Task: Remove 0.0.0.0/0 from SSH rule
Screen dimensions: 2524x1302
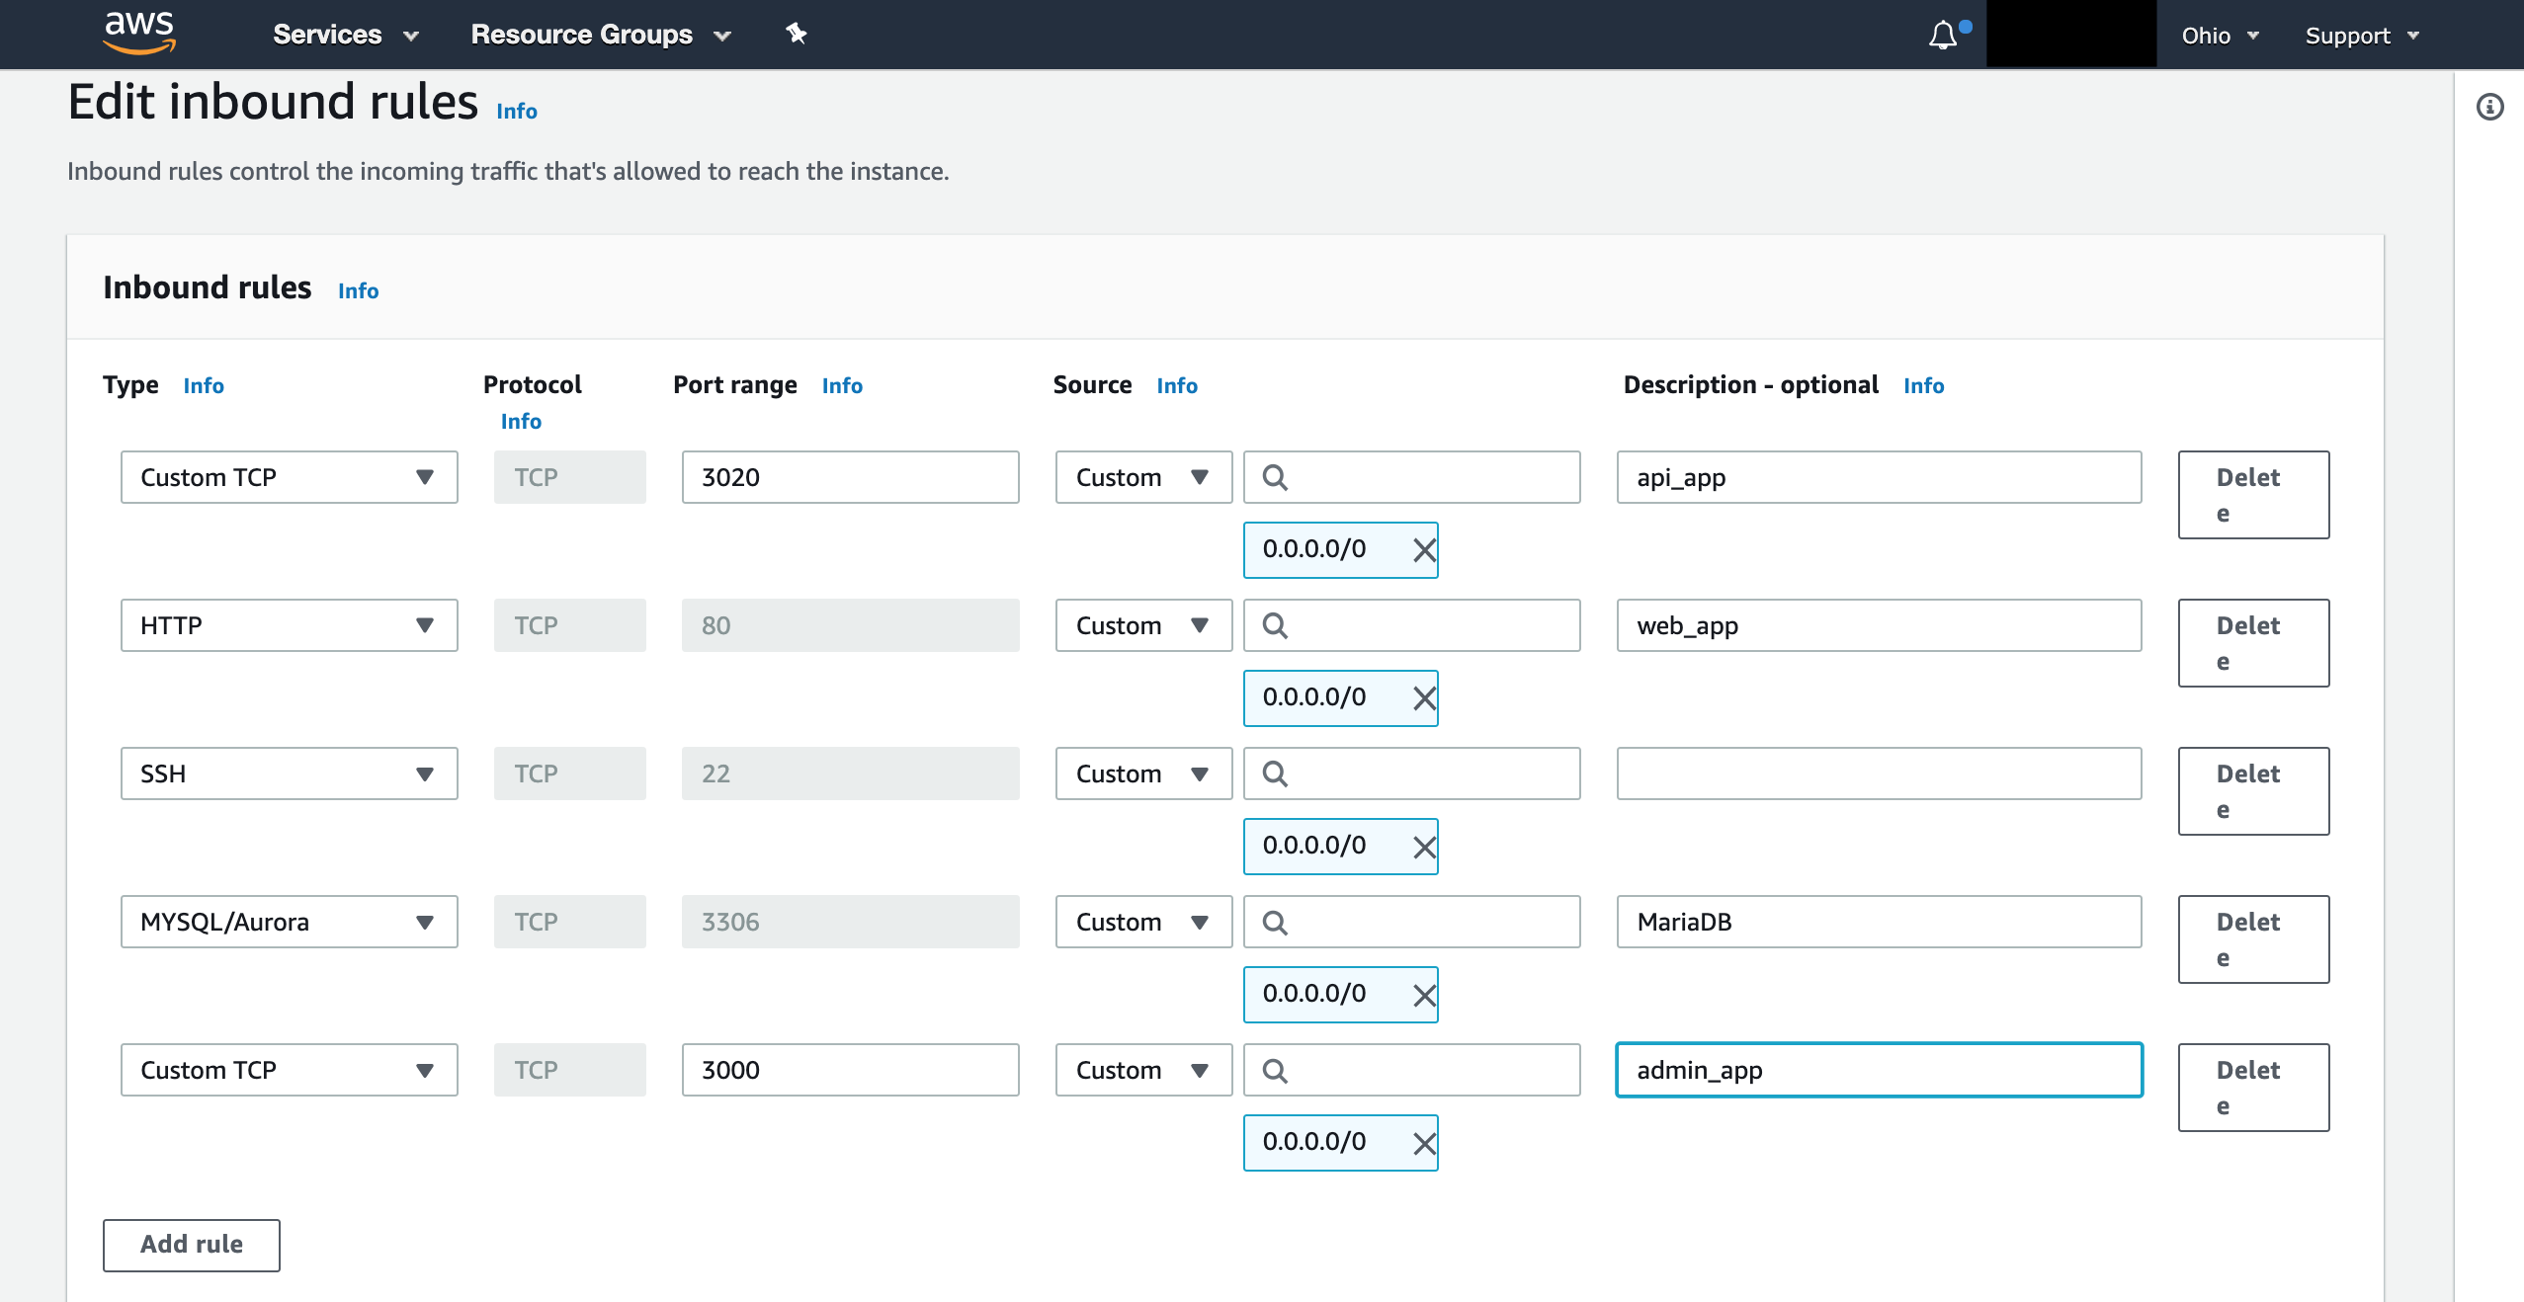Action: [x=1424, y=847]
